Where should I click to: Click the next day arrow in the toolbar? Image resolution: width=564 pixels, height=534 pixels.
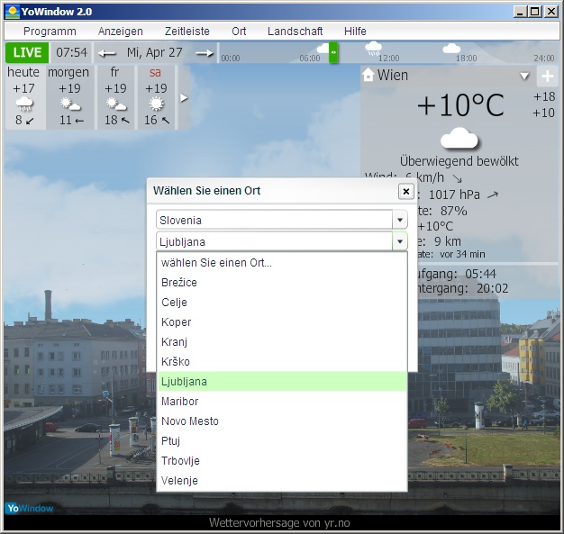(205, 53)
